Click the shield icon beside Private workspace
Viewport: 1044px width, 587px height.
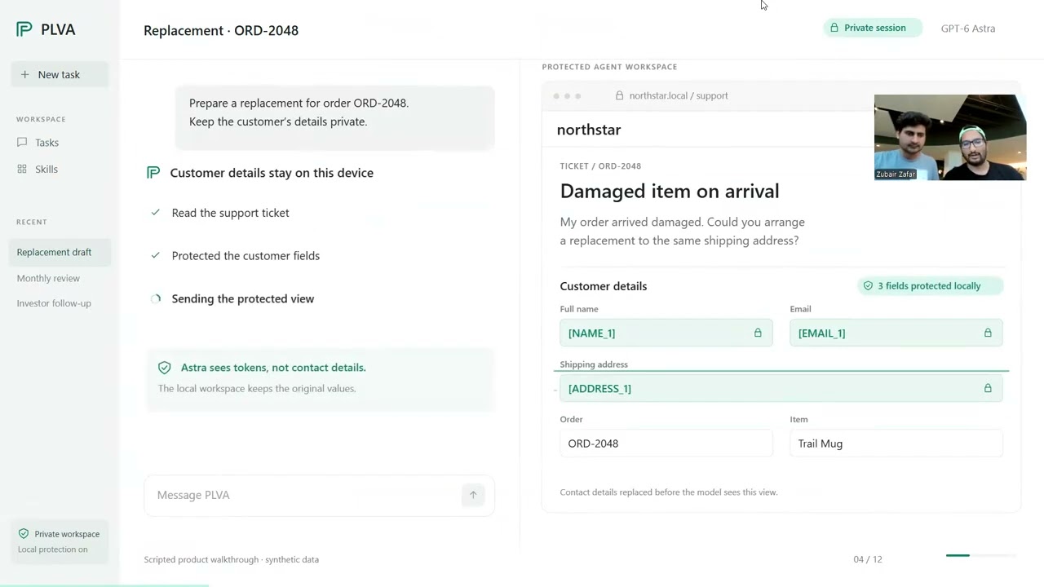[24, 534]
